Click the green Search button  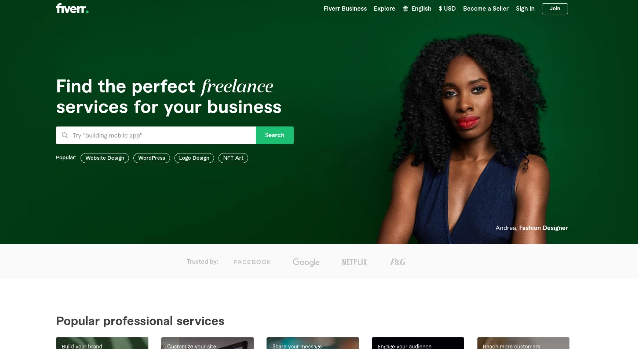coord(274,135)
